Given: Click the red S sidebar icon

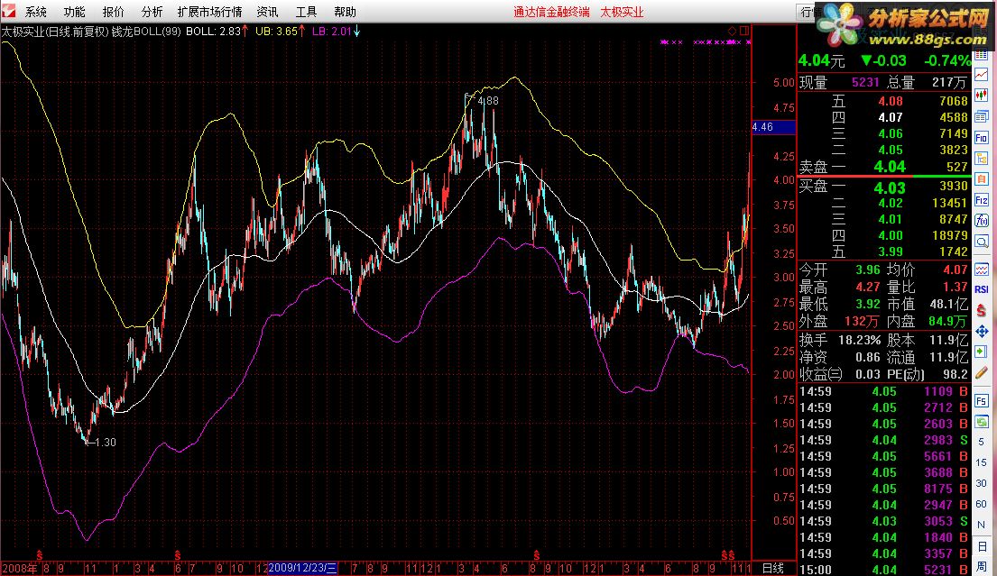Looking at the screenshot, I should point(981,311).
